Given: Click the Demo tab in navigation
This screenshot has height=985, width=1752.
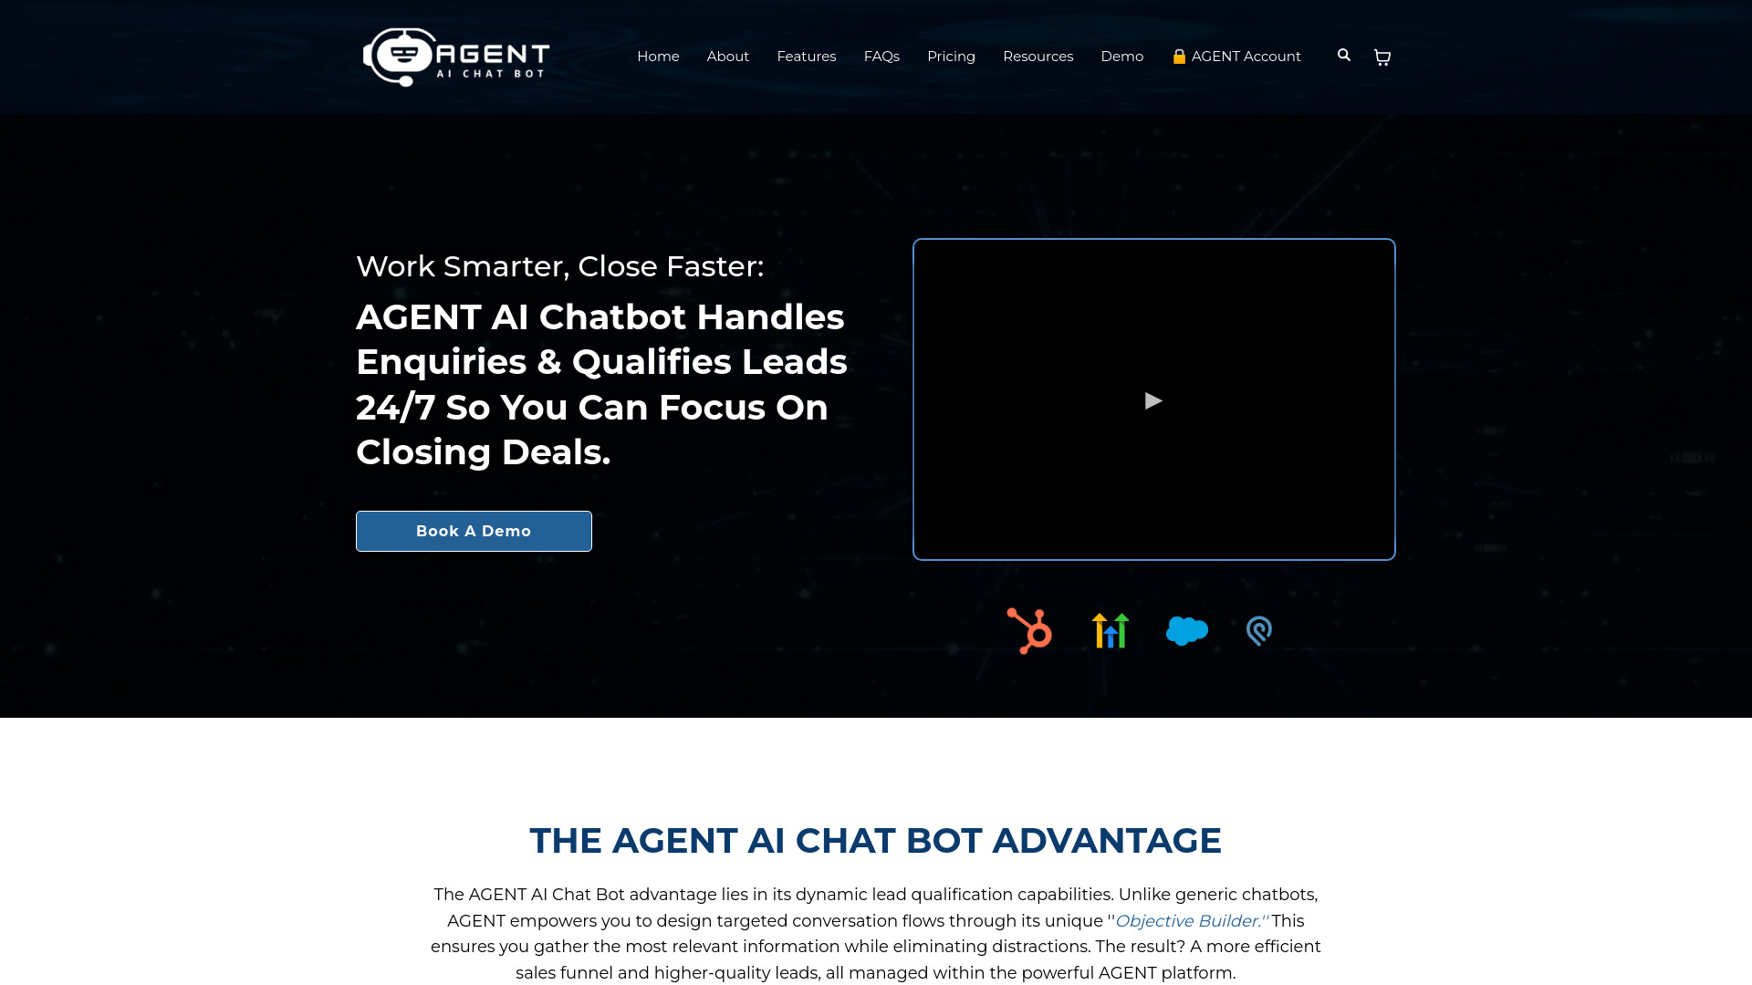Looking at the screenshot, I should 1122,57.
